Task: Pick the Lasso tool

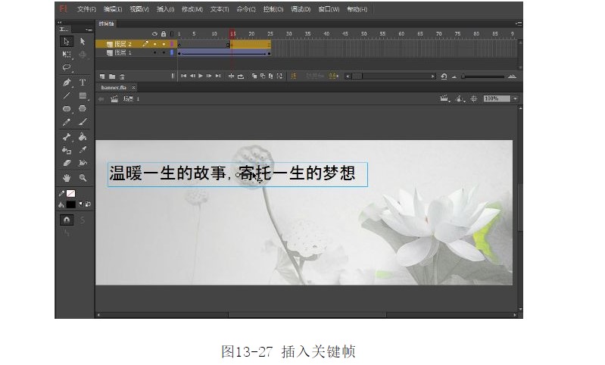Action: [67, 67]
